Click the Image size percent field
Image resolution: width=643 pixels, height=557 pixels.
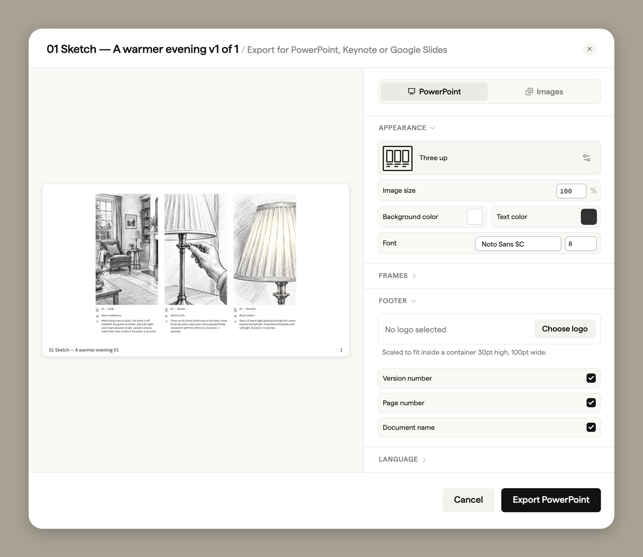tap(571, 191)
